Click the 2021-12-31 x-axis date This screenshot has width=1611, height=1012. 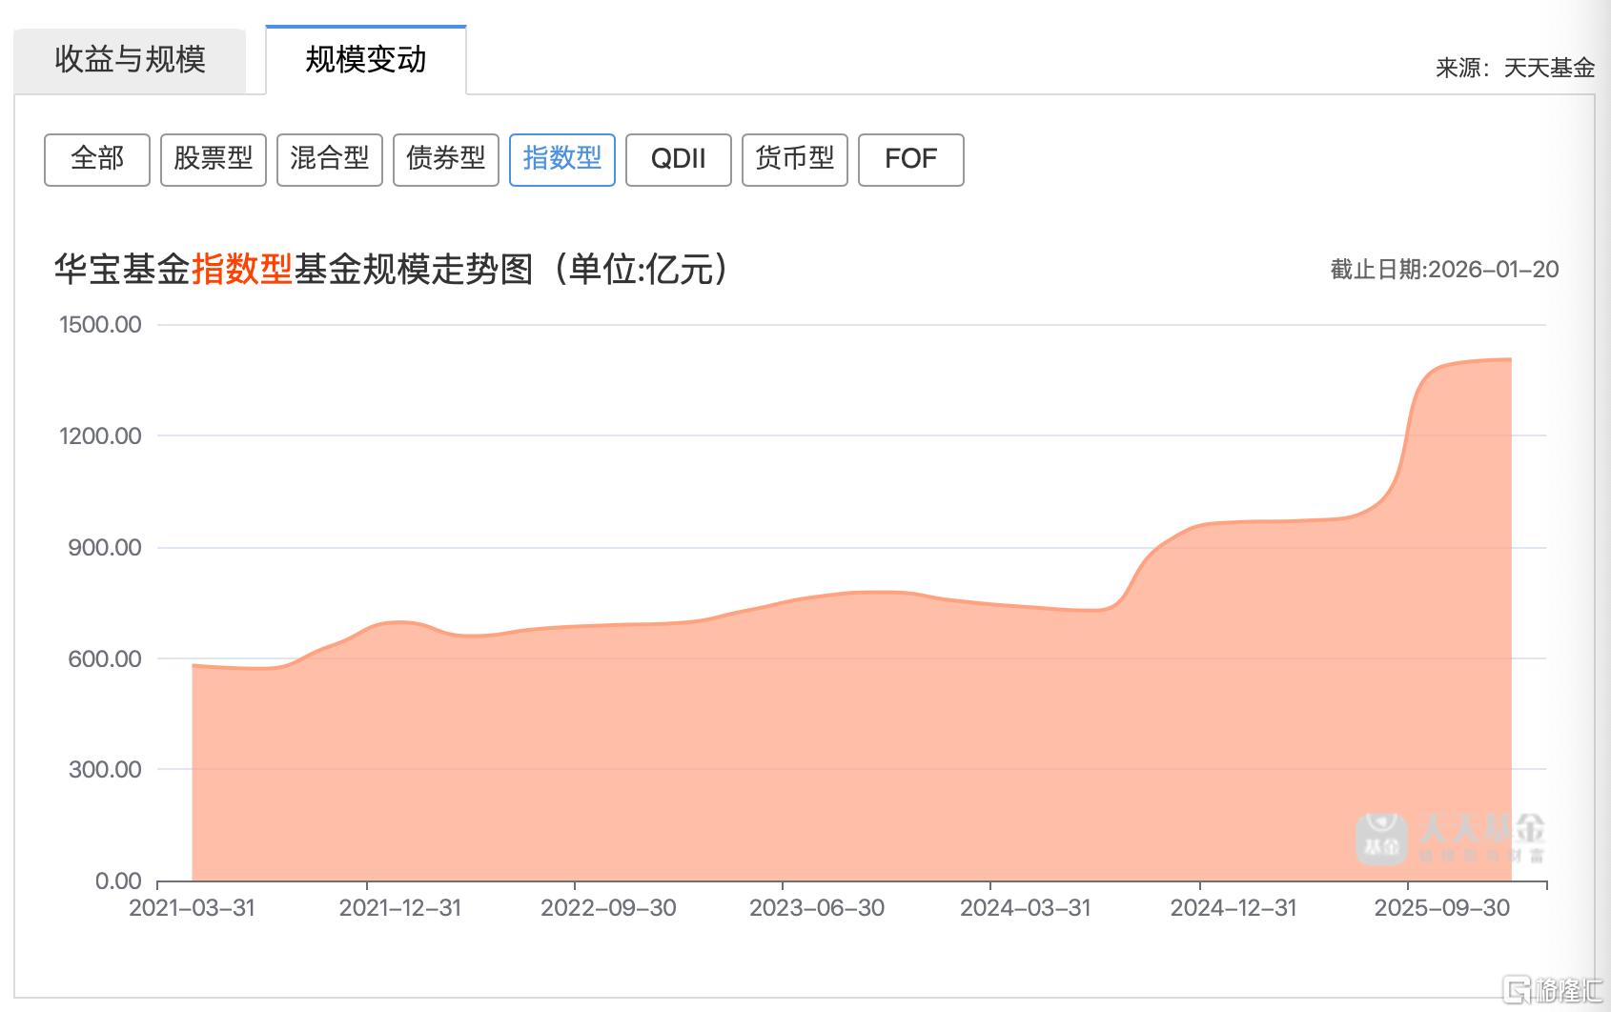click(400, 908)
